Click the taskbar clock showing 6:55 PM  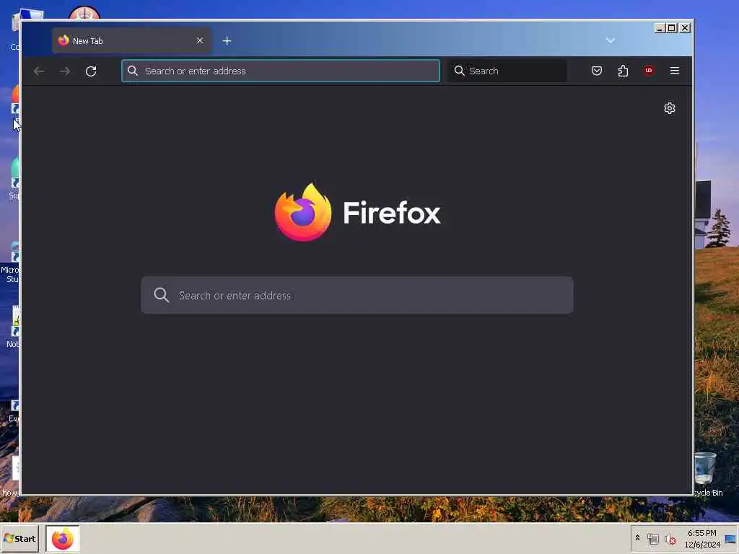pyautogui.click(x=702, y=538)
